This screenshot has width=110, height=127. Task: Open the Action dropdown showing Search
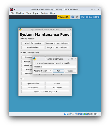click(x=46, y=71)
